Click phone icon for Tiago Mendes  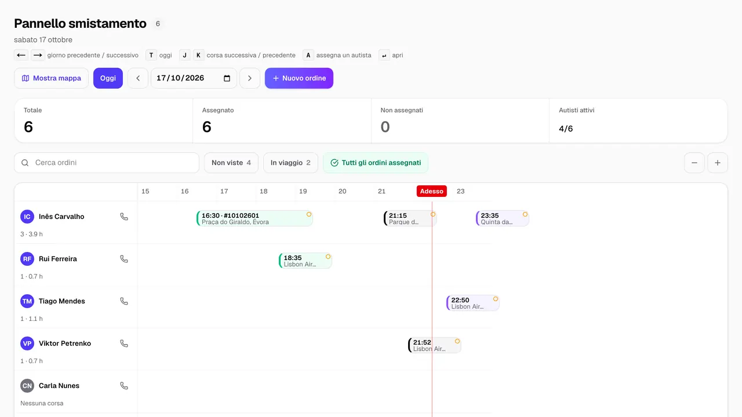[124, 301]
